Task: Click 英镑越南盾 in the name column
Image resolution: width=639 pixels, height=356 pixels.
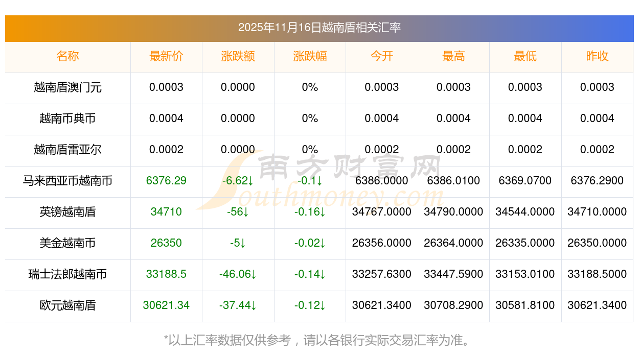Action: coord(67,212)
